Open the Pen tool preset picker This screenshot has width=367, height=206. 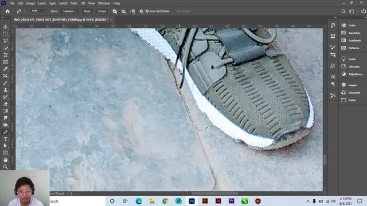pyautogui.click(x=21, y=11)
